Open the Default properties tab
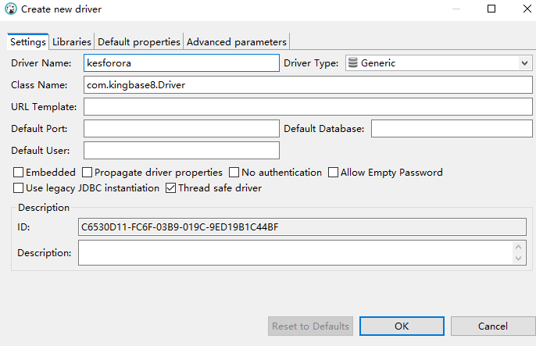The image size is (536, 346). tap(139, 41)
